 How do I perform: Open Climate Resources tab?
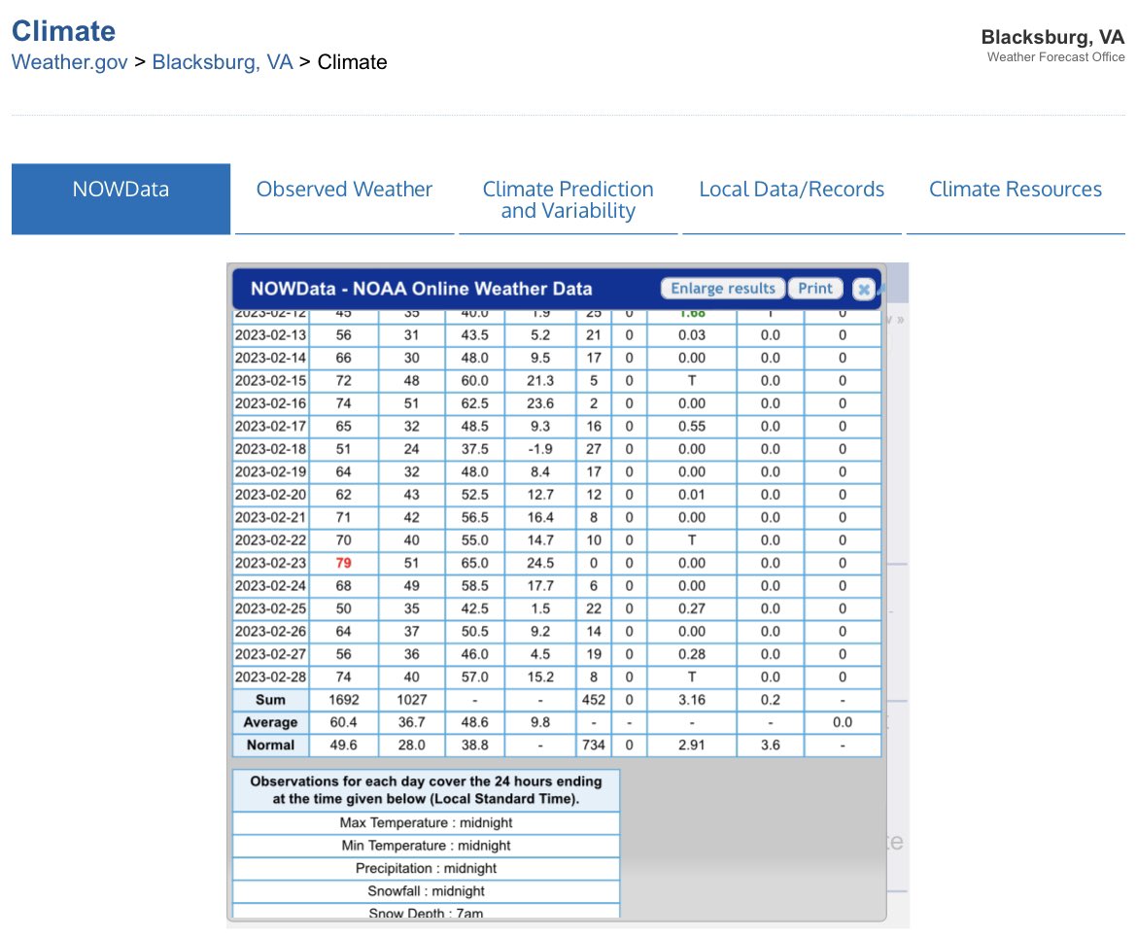click(x=1016, y=198)
